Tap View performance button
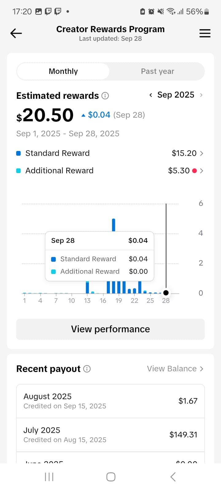Viewport: 221px width, 491px height. tap(110, 329)
